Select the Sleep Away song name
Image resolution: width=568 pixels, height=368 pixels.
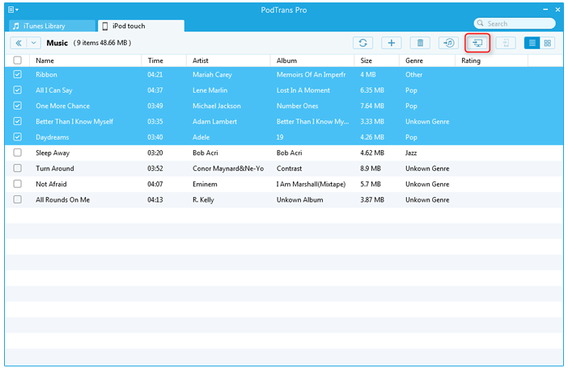(x=53, y=153)
